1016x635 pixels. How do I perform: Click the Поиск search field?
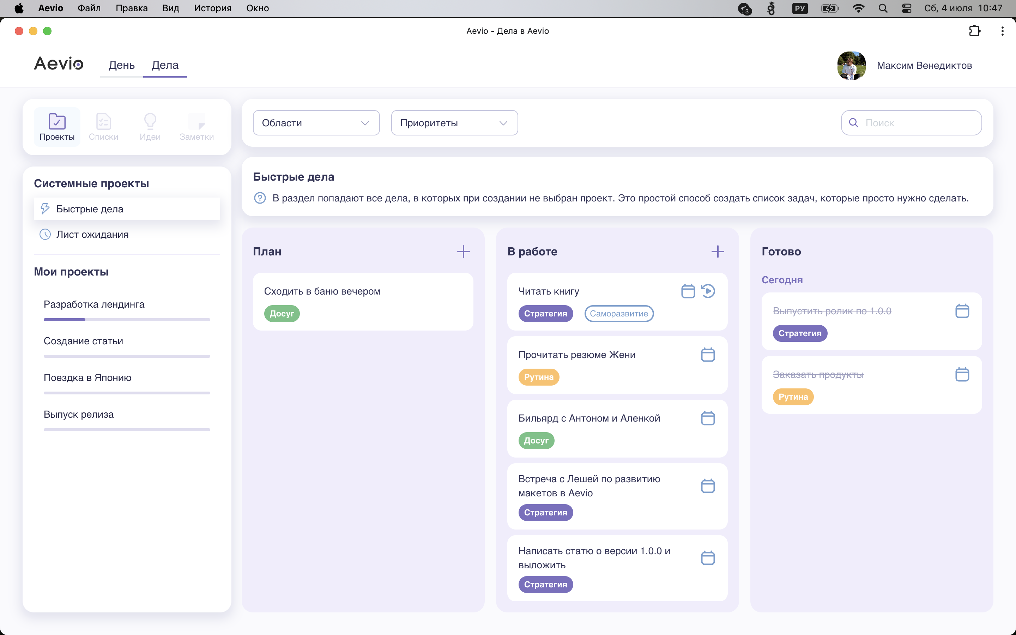911,123
